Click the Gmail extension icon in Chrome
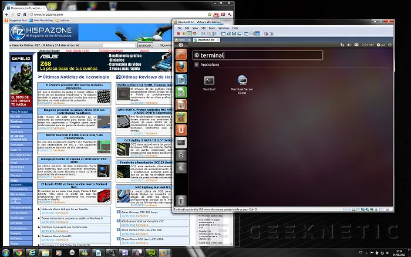The width and height of the screenshot is (411, 257). click(x=223, y=15)
